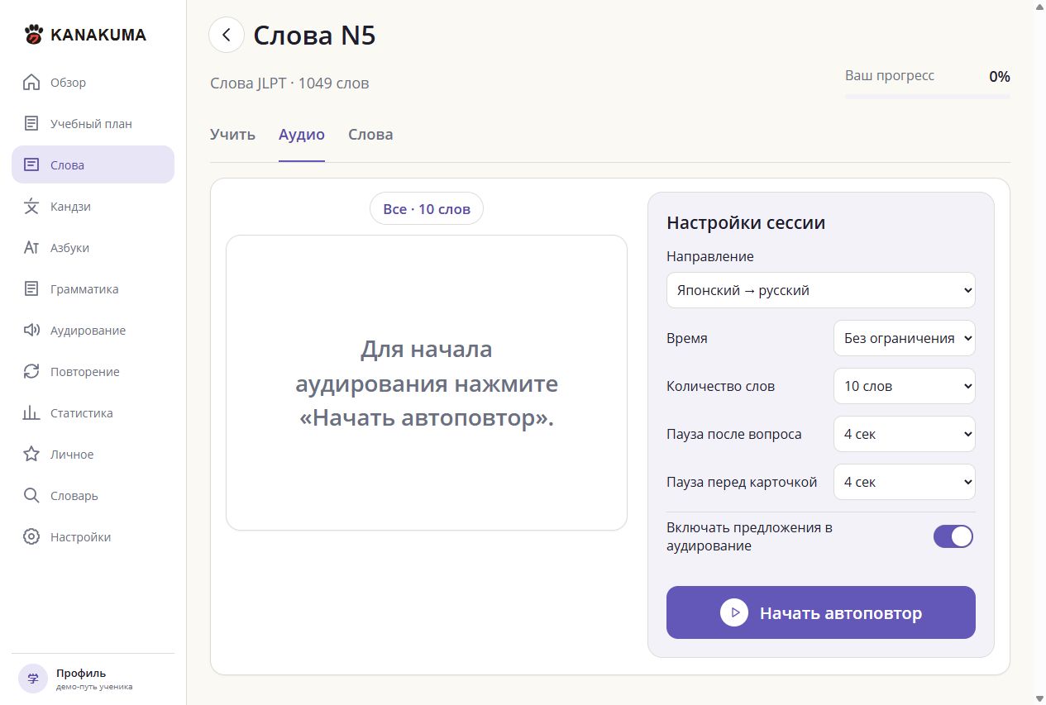
Task: Open the Кандзи section
Action: pyautogui.click(x=93, y=207)
